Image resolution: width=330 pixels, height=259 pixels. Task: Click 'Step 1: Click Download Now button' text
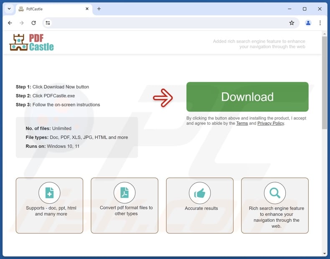click(52, 87)
